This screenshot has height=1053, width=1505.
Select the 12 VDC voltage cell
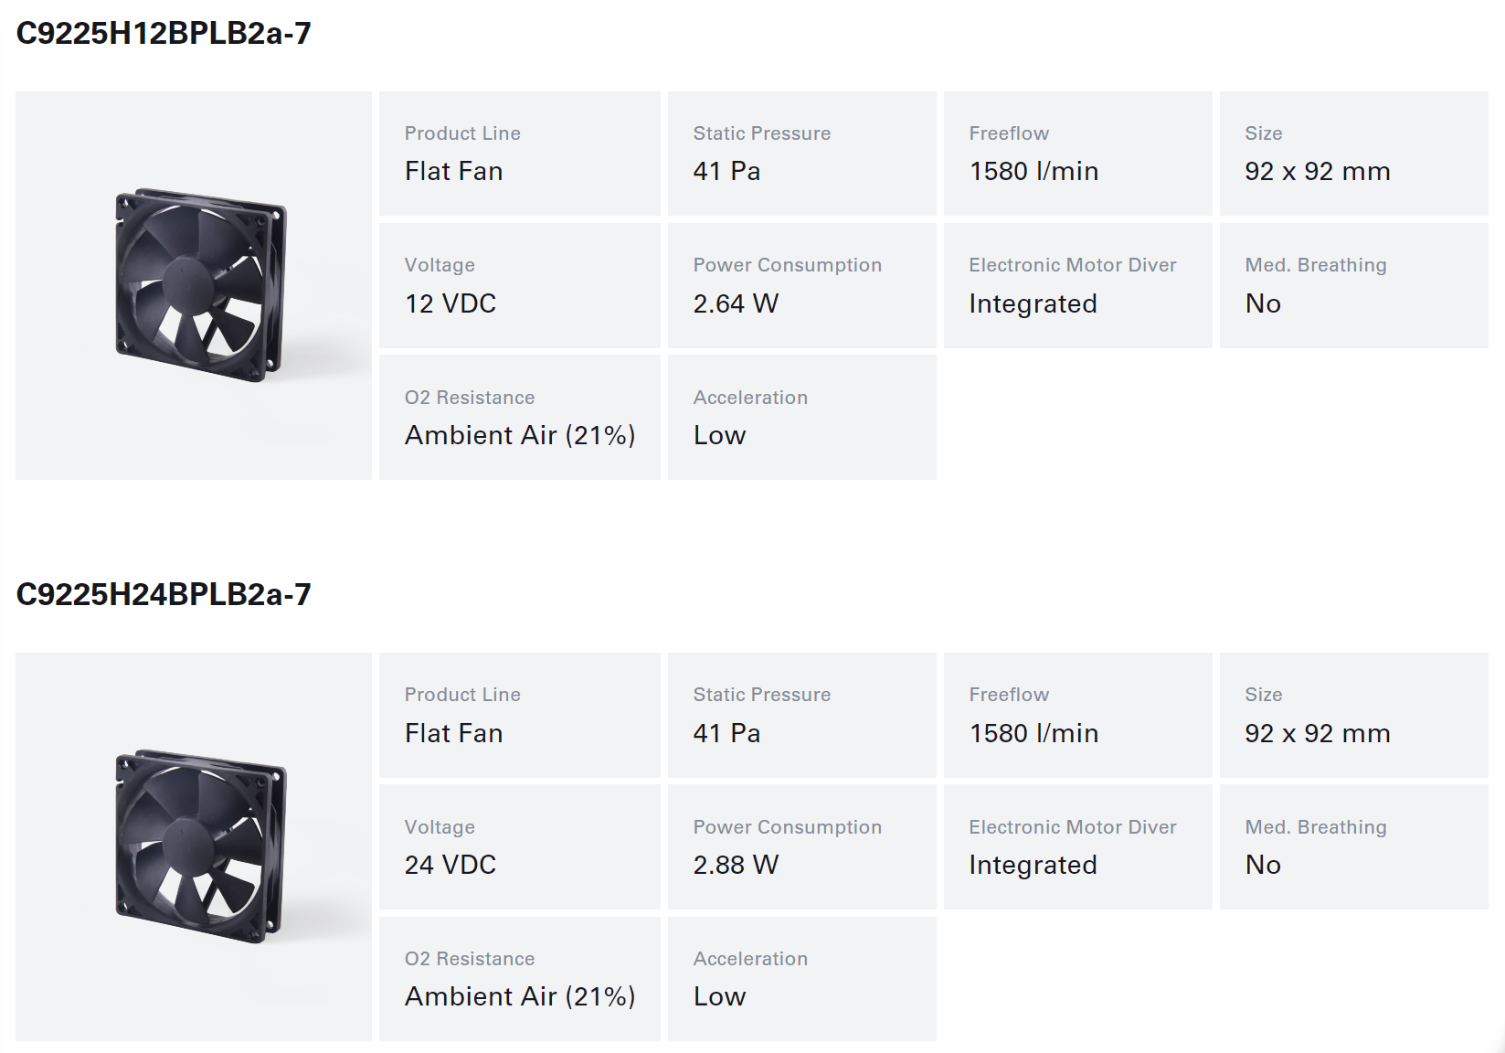[x=520, y=285]
